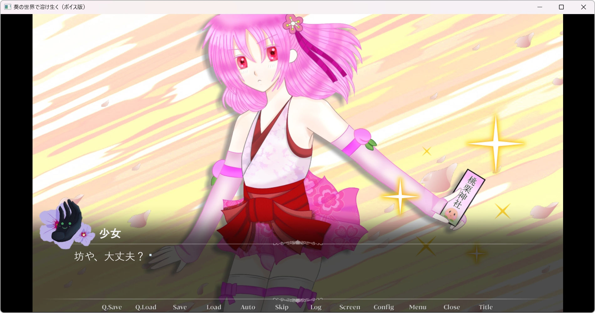595x313 pixels.
Task: Toggle Skip mode for dialogue
Action: tap(282, 307)
